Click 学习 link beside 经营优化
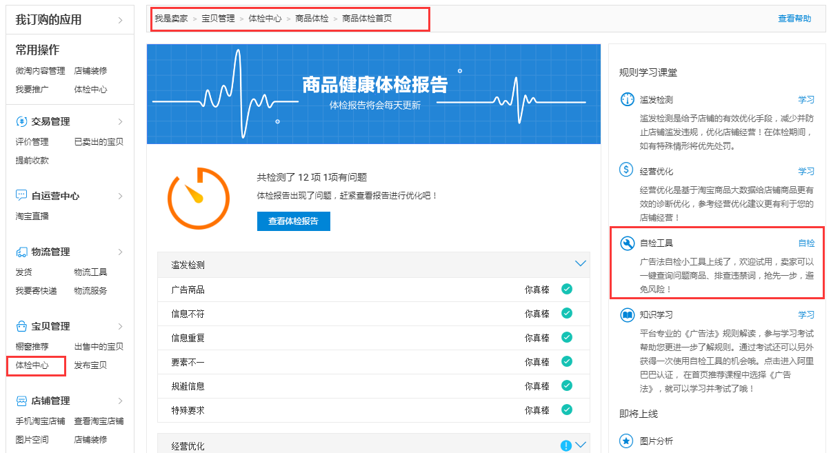Screen dimensions: 831x453 [x=806, y=171]
